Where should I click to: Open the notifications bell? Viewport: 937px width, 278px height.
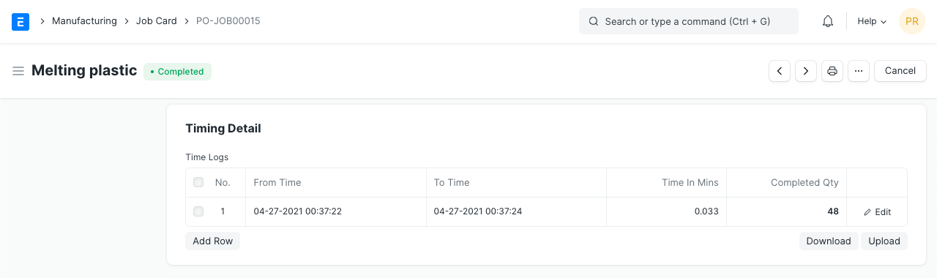tap(828, 21)
